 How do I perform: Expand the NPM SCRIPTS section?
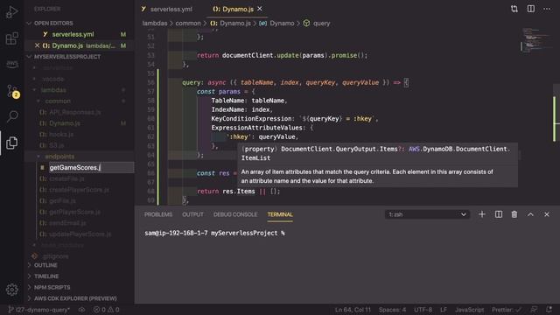pos(52,287)
